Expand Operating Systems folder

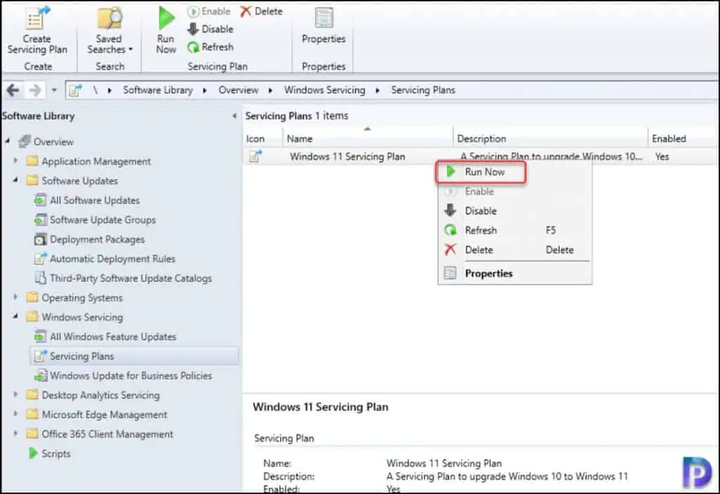click(15, 297)
